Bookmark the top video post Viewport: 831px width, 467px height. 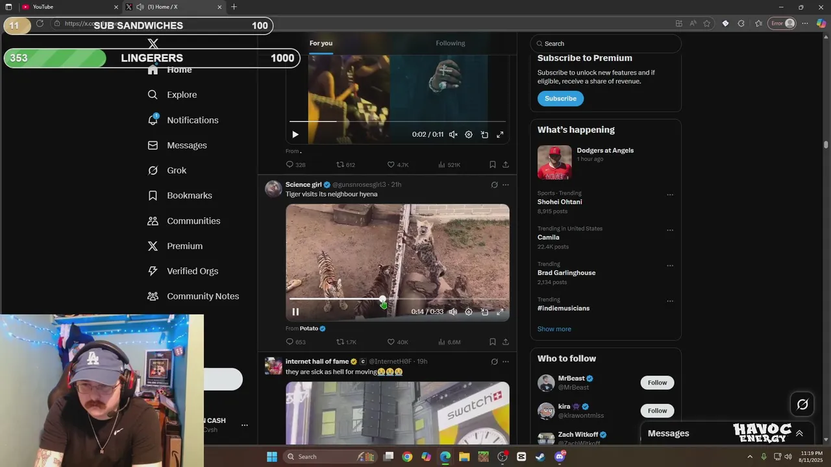(x=493, y=165)
